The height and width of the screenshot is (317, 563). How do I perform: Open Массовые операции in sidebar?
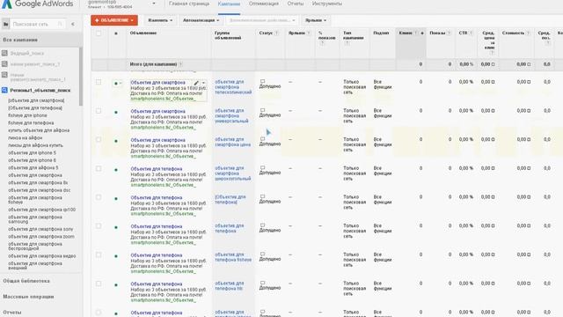tap(28, 297)
